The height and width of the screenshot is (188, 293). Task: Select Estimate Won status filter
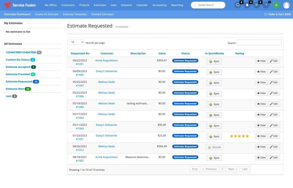click(15, 89)
